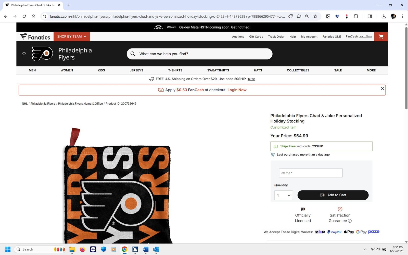Go to the browser home page
The width and height of the screenshot is (408, 255).
click(33, 16)
